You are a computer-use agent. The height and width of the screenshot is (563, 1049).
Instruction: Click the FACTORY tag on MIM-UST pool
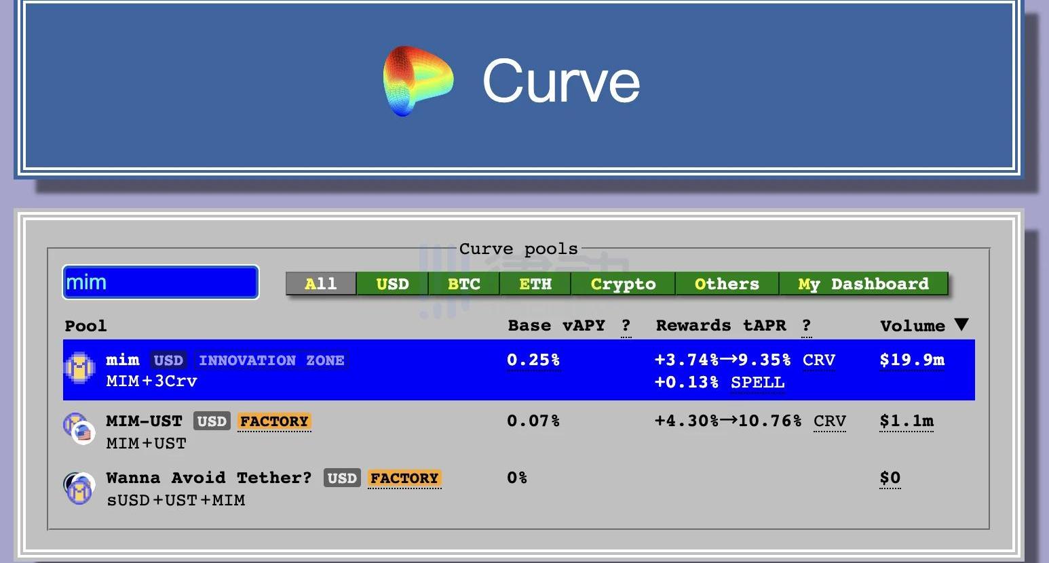274,421
